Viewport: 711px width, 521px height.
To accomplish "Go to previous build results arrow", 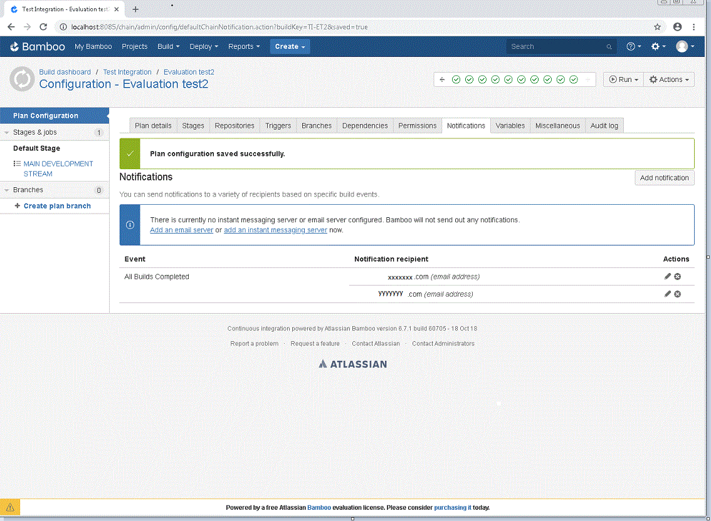I will click(442, 80).
